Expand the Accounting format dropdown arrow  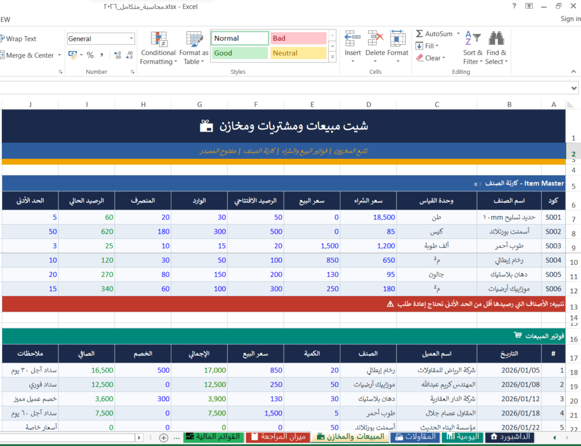(x=81, y=55)
